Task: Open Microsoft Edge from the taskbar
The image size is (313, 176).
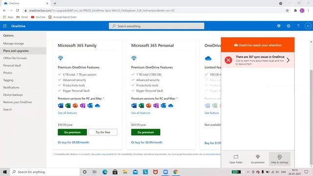Action: [105, 172]
